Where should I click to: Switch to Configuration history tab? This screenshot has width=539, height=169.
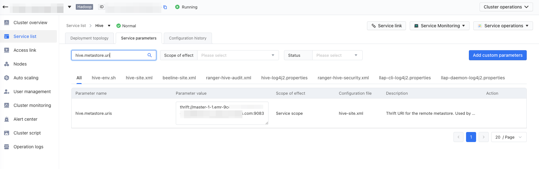[x=188, y=38]
